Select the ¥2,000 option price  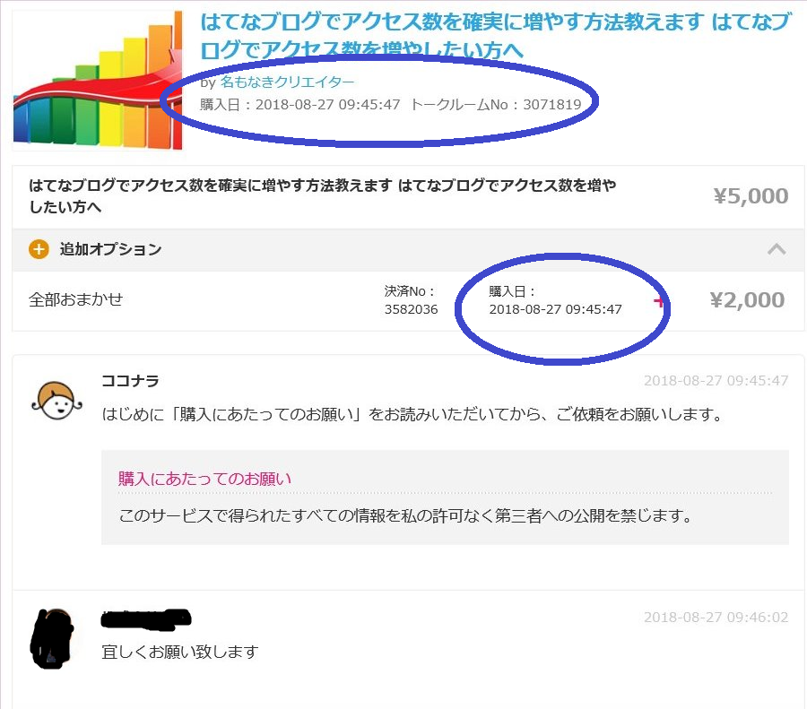pos(747,300)
